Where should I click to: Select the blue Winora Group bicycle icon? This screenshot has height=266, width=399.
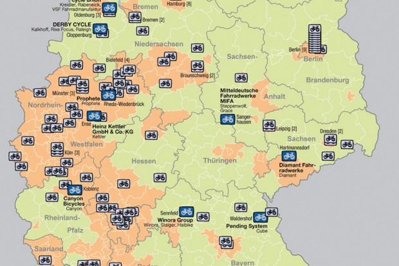(x=187, y=211)
